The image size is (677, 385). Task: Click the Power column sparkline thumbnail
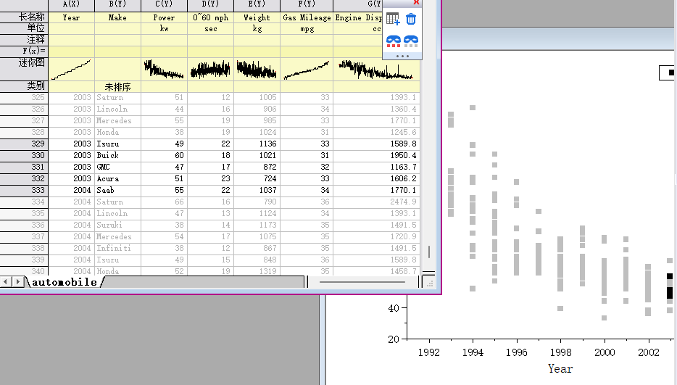click(164, 69)
